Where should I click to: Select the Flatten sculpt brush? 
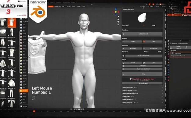coord(24,40)
